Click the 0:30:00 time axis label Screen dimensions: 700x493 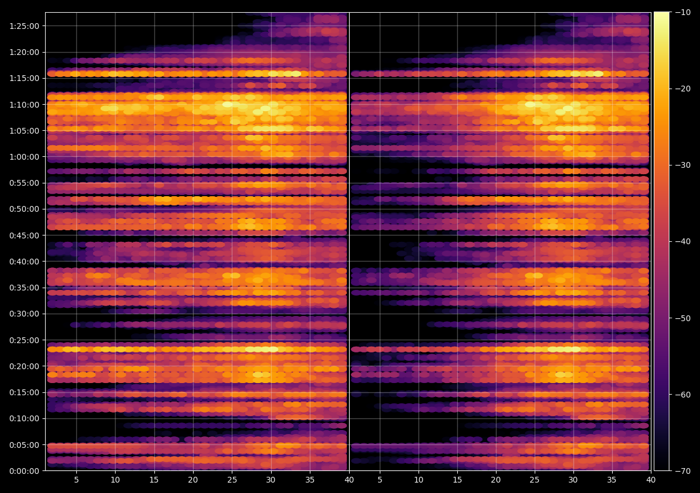(24, 314)
